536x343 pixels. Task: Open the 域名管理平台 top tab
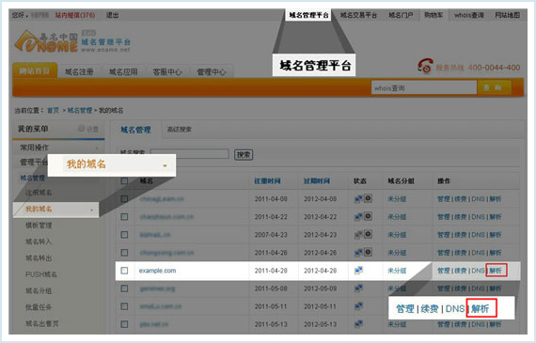click(308, 15)
